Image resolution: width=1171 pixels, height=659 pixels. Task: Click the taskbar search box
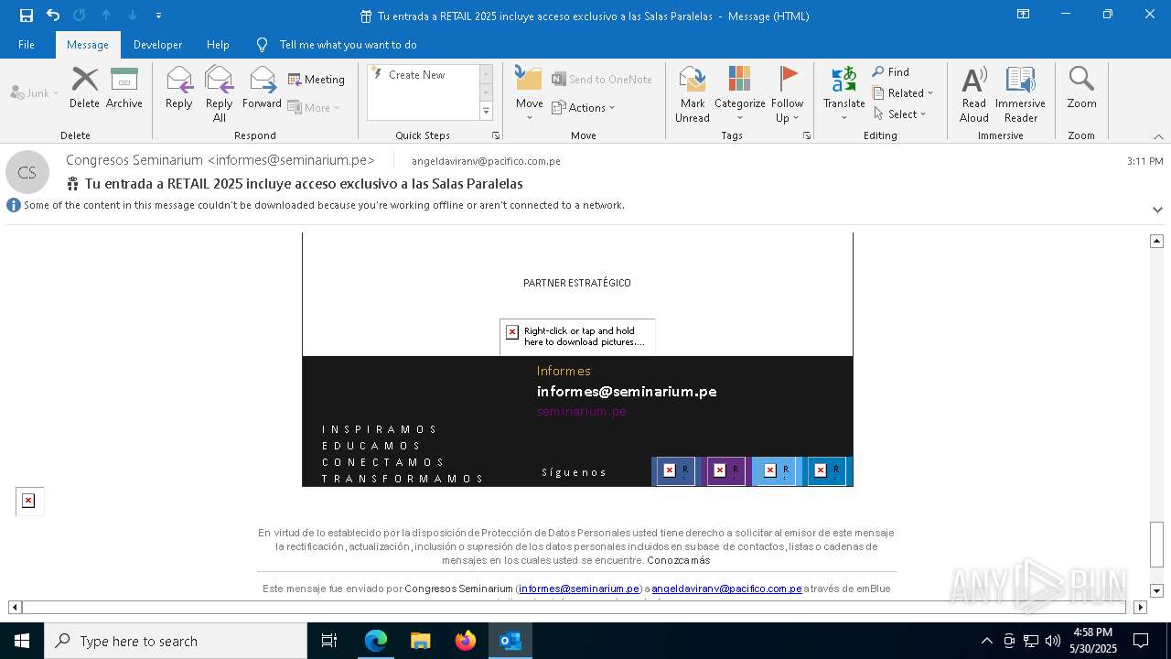coord(176,641)
